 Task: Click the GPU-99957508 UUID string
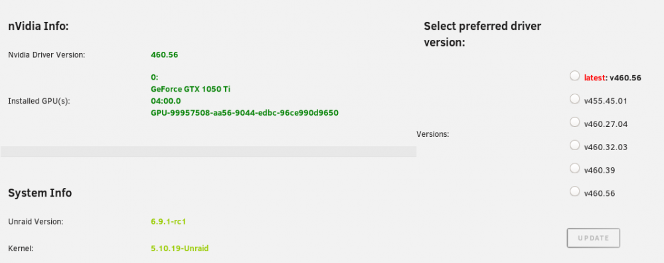244,113
